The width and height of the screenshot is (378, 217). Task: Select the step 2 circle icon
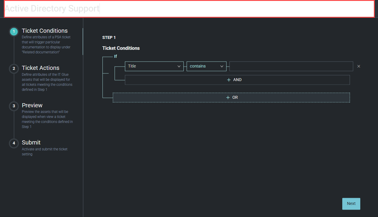pyautogui.click(x=14, y=68)
